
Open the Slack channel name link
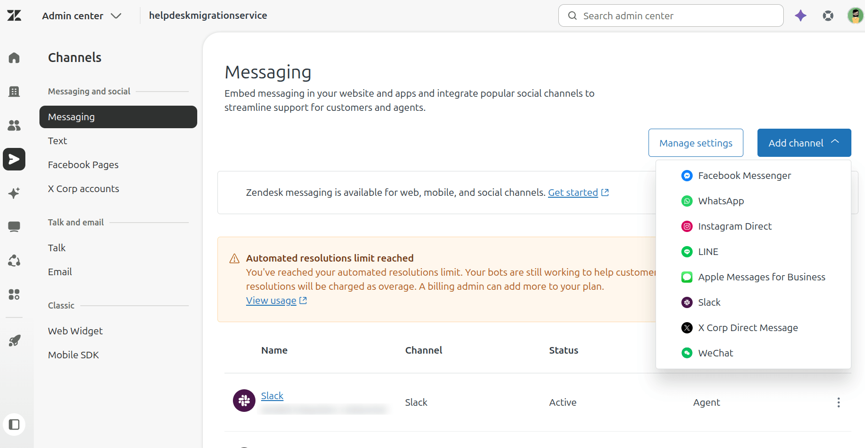click(x=272, y=396)
